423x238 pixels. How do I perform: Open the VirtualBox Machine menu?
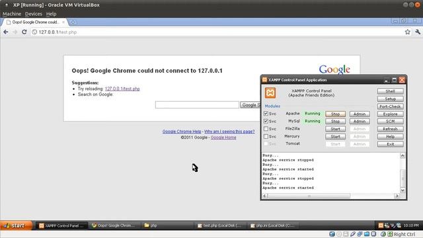coord(12,14)
